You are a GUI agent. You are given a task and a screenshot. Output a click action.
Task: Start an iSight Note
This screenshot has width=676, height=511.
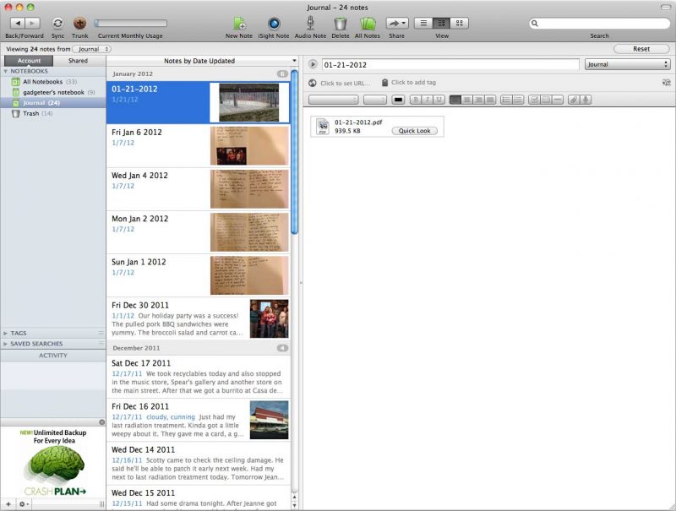pos(272,24)
